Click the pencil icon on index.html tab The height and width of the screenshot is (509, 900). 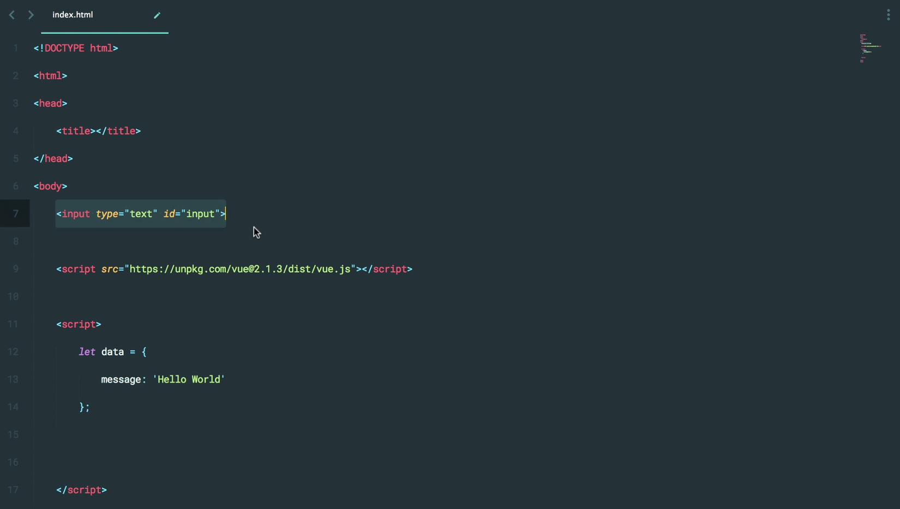(x=157, y=15)
